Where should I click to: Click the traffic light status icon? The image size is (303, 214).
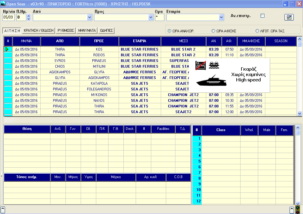[x=298, y=210]
